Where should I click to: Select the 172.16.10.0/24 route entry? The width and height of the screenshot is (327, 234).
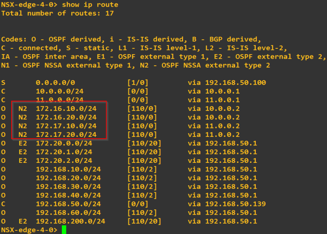pyautogui.click(x=66, y=109)
